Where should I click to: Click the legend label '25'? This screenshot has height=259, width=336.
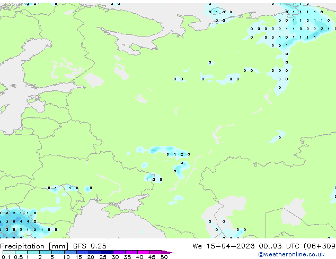coord(103,257)
